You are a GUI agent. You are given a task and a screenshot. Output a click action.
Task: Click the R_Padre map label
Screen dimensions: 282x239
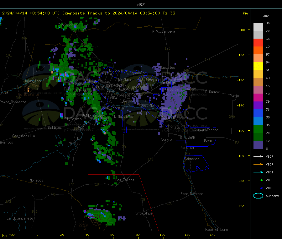tap(180, 118)
